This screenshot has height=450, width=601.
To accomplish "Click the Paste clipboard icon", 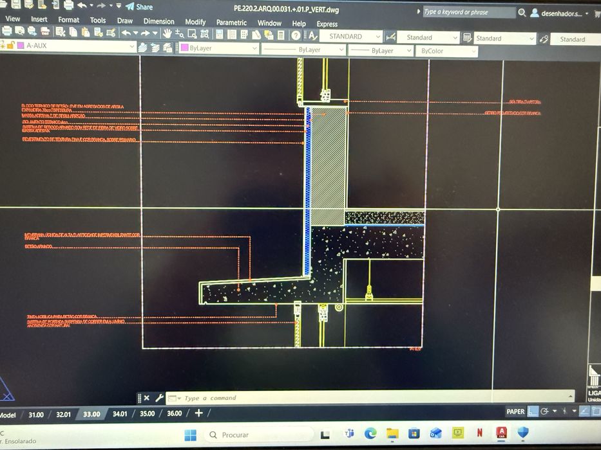I will (x=86, y=33).
